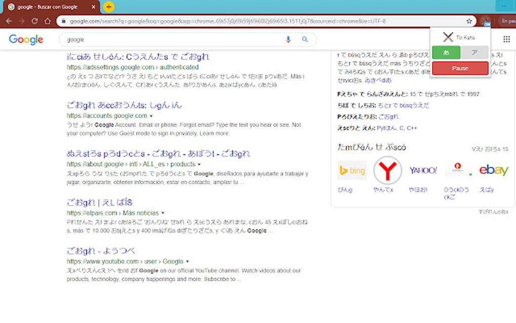Click the site lock icon in address bar

coord(64,21)
